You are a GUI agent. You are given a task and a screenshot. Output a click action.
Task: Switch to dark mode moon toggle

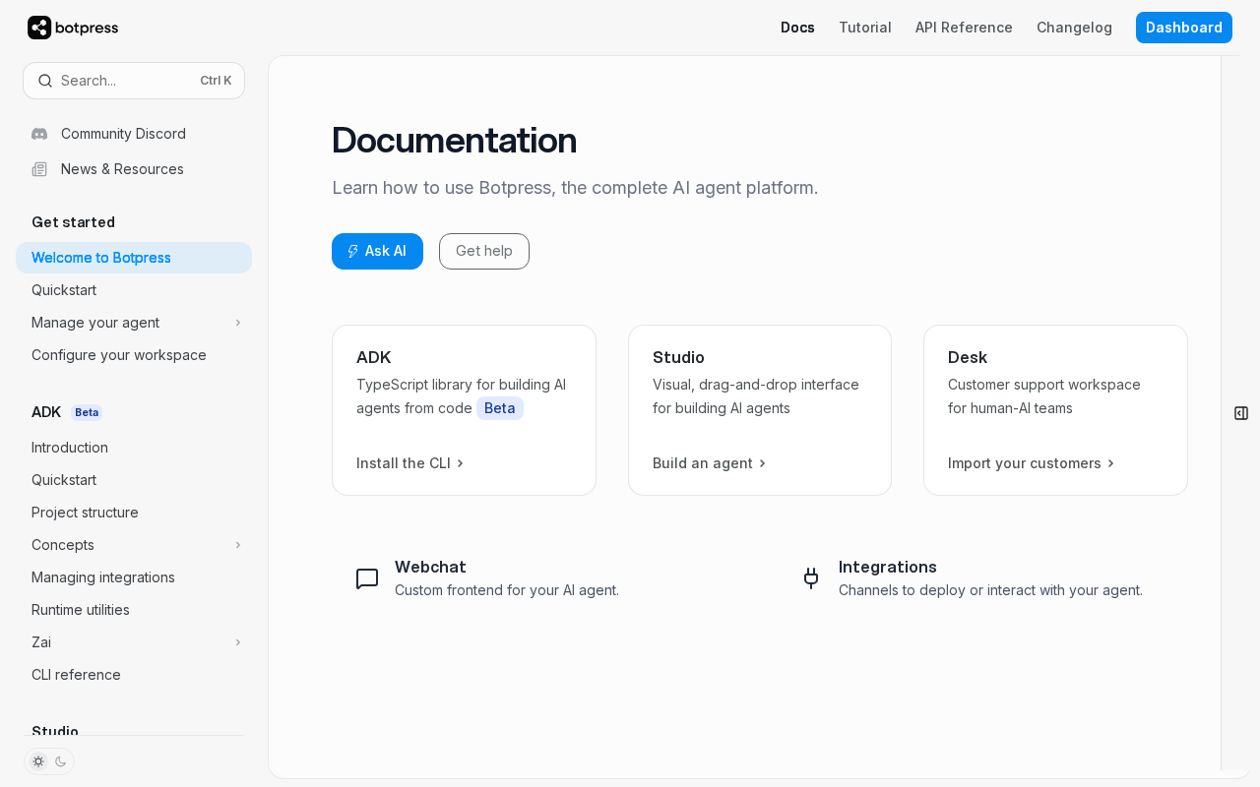tap(61, 761)
